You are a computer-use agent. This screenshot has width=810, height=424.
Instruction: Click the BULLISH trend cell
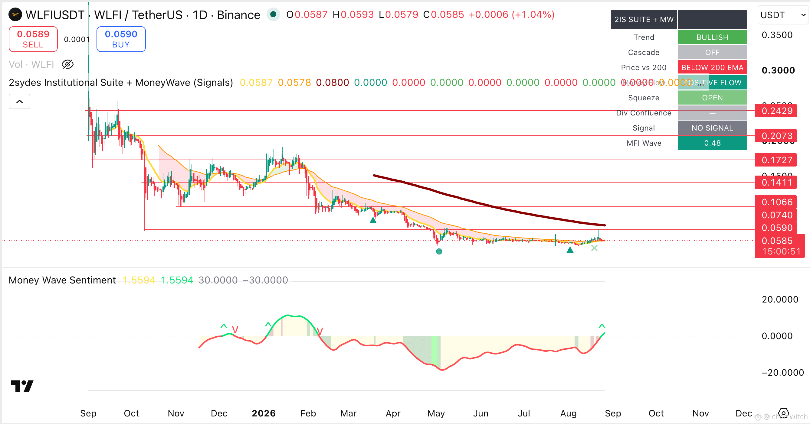click(x=712, y=37)
